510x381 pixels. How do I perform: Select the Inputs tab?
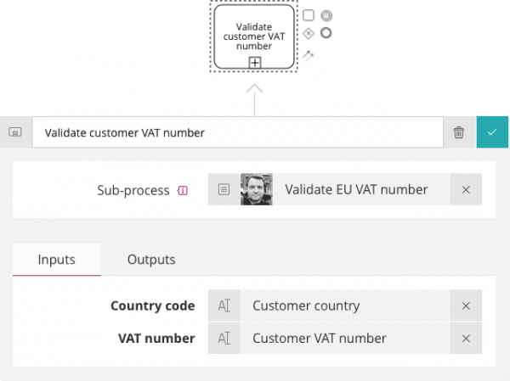tap(57, 260)
